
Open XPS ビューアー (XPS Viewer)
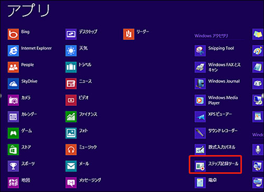tap(200, 116)
